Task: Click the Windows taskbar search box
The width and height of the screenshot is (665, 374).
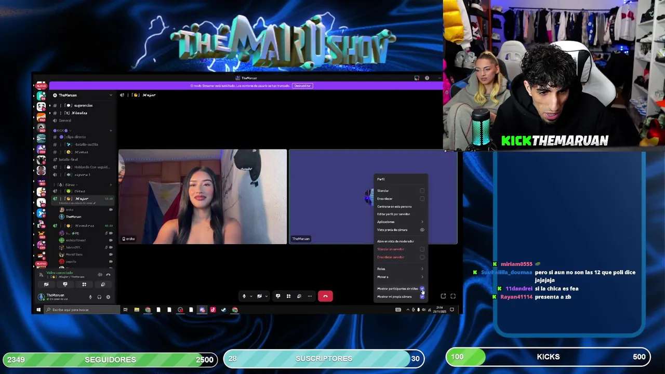Action: click(x=82, y=310)
